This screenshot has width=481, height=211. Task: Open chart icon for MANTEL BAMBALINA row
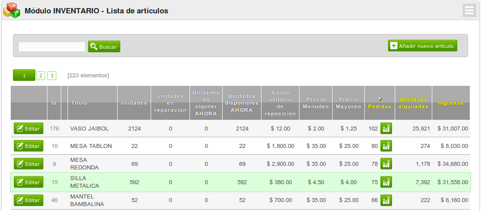click(x=386, y=200)
